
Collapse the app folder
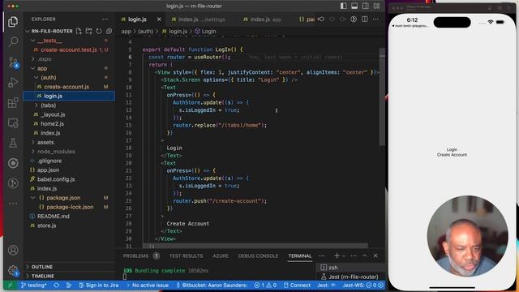(x=32, y=68)
